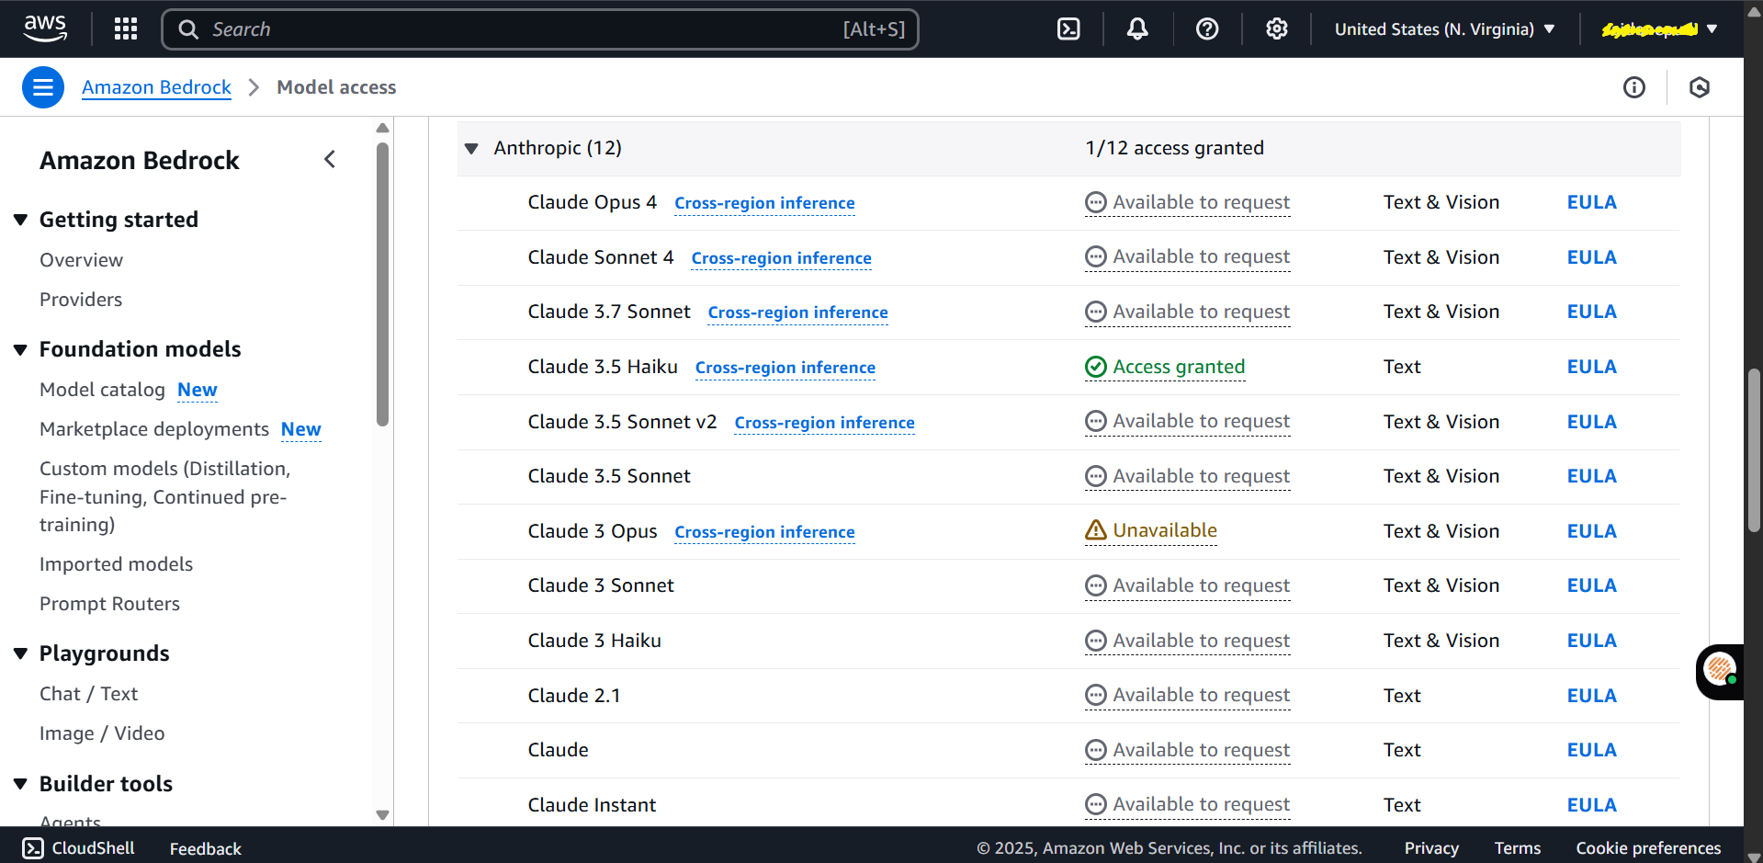Open the EULA for Claude 3.5 Sonnet
The image size is (1763, 863).
pyautogui.click(x=1591, y=476)
